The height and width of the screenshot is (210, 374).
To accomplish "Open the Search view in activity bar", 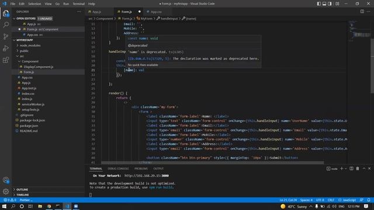I will (6, 24).
